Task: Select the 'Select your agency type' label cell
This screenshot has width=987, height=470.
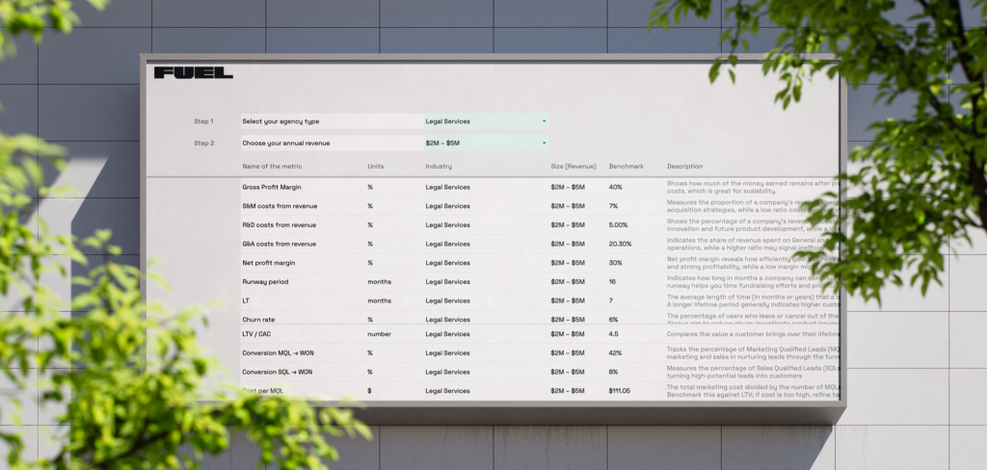Action: (x=332, y=121)
